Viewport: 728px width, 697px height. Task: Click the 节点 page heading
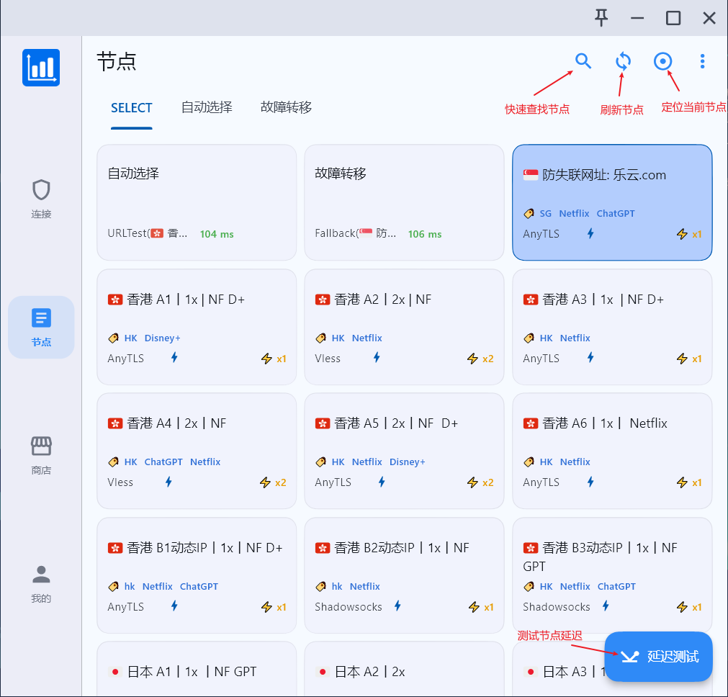click(117, 62)
